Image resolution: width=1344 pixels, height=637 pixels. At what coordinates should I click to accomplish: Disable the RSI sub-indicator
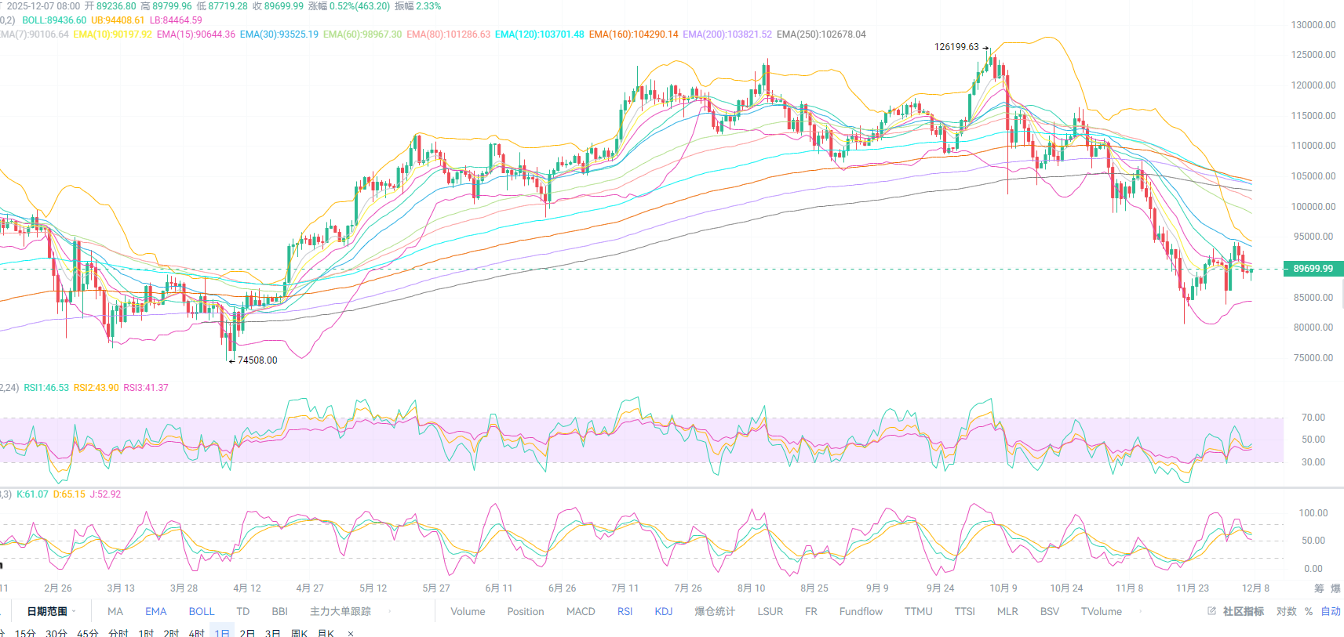pos(625,611)
